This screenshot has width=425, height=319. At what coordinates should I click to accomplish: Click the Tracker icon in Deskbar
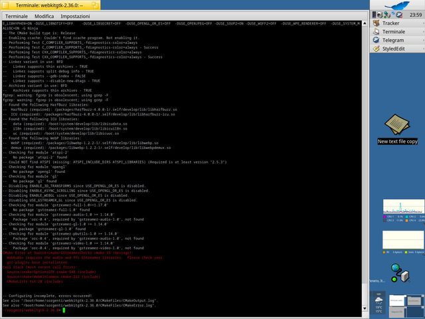pos(377,23)
